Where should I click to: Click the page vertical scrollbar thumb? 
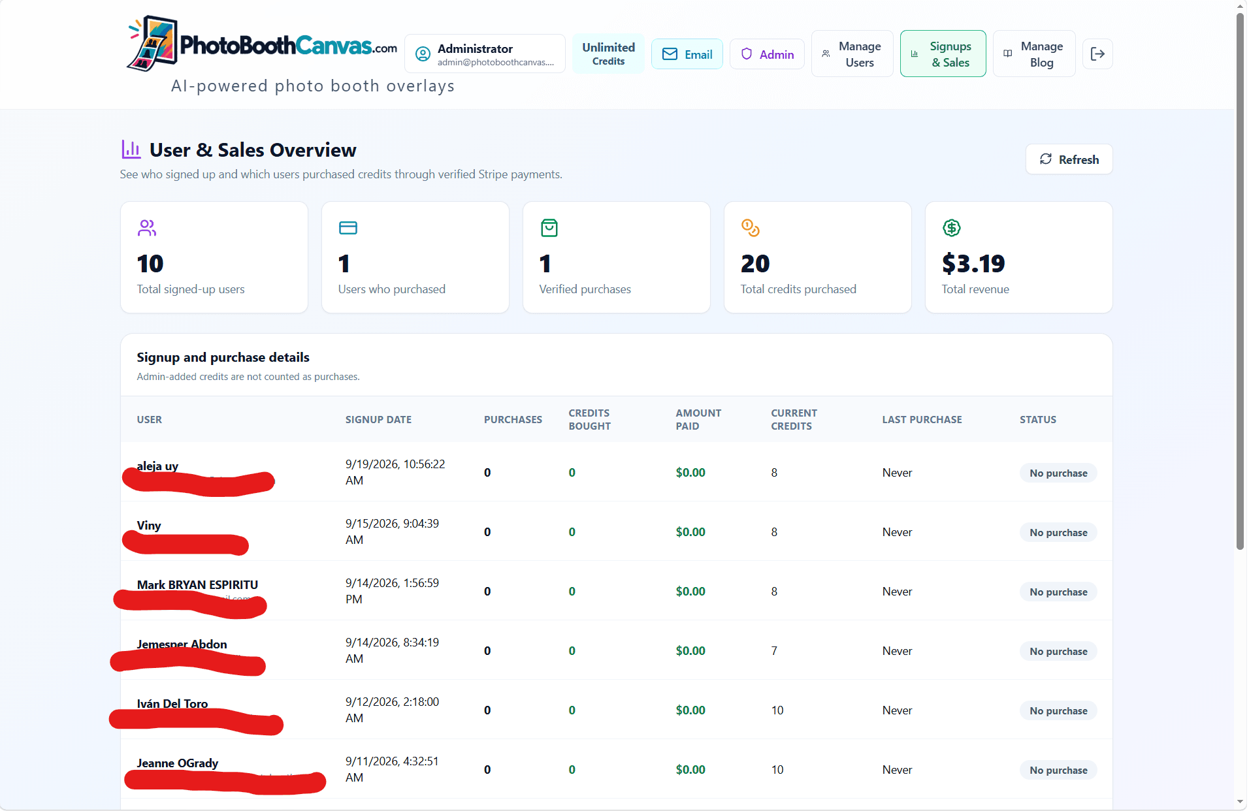point(1240,281)
